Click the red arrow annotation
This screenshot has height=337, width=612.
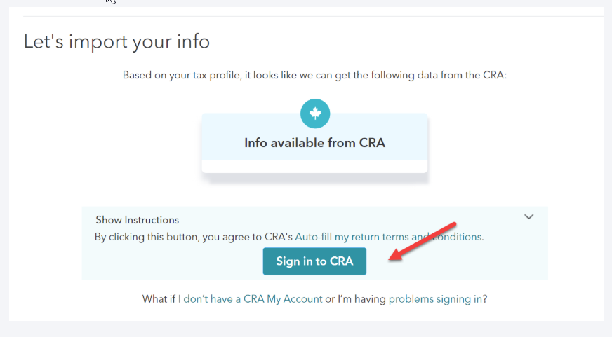423,240
